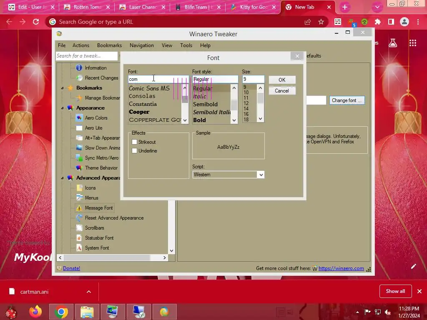The image size is (427, 320).
Task: Select Cooper in the font list
Action: click(x=139, y=112)
